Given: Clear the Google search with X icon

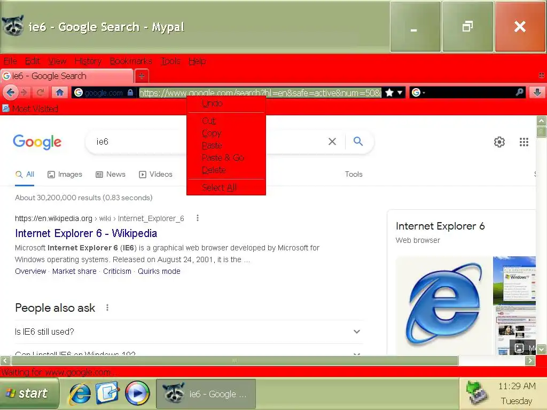Looking at the screenshot, I should pos(332,141).
